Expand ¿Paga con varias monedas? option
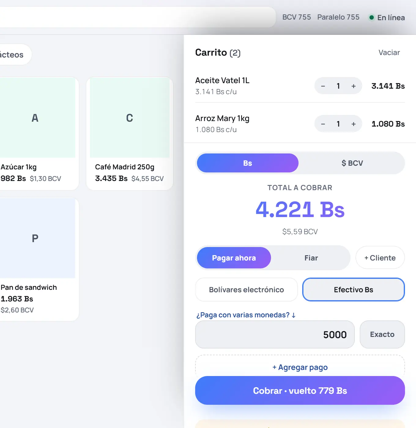This screenshot has height=428, width=416. click(x=246, y=315)
